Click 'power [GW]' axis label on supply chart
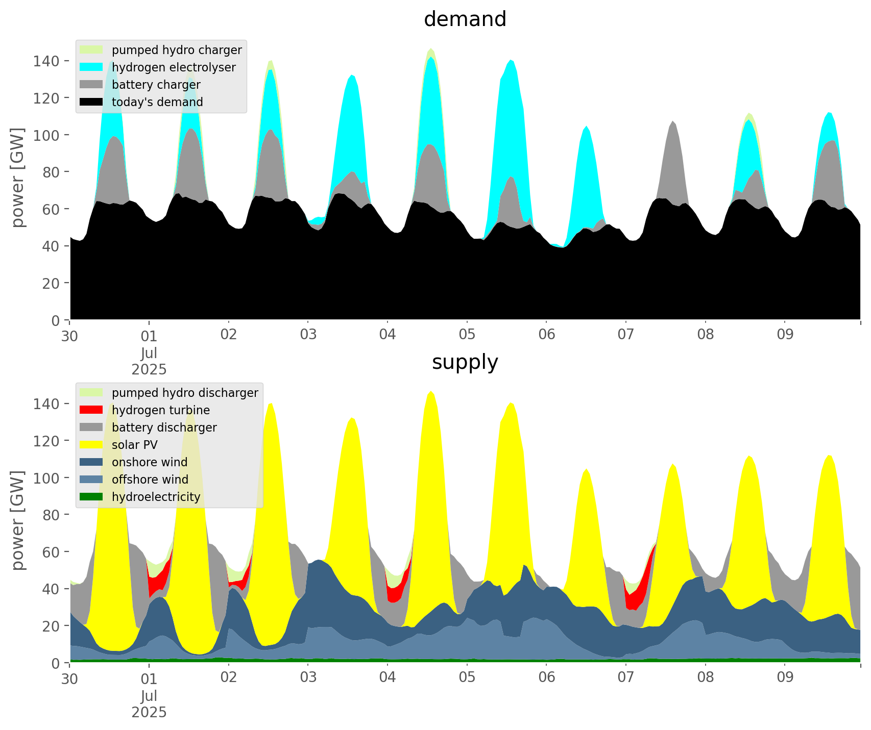Image resolution: width=871 pixels, height=730 pixels. click(x=18, y=520)
